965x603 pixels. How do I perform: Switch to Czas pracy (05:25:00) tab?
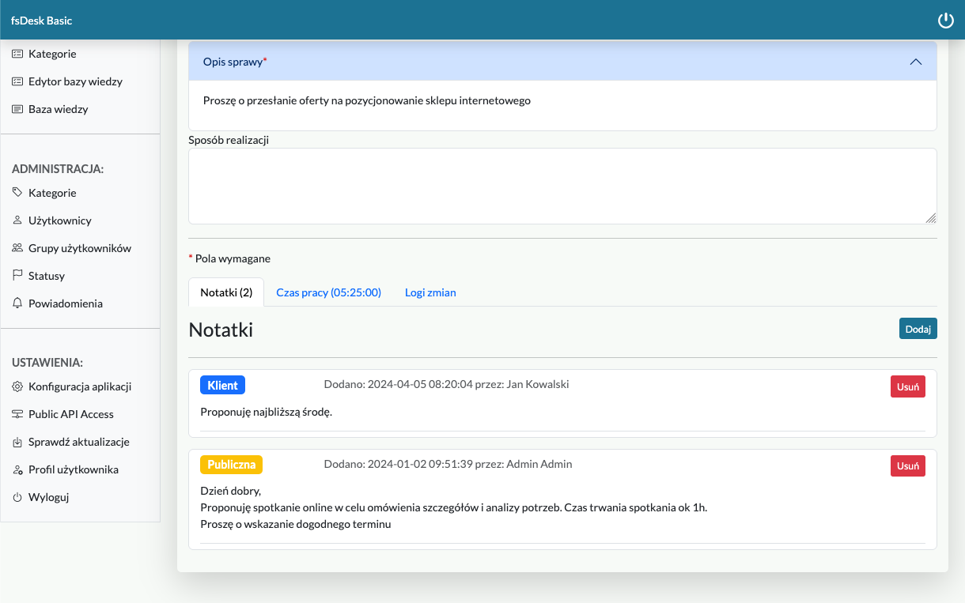tap(328, 292)
